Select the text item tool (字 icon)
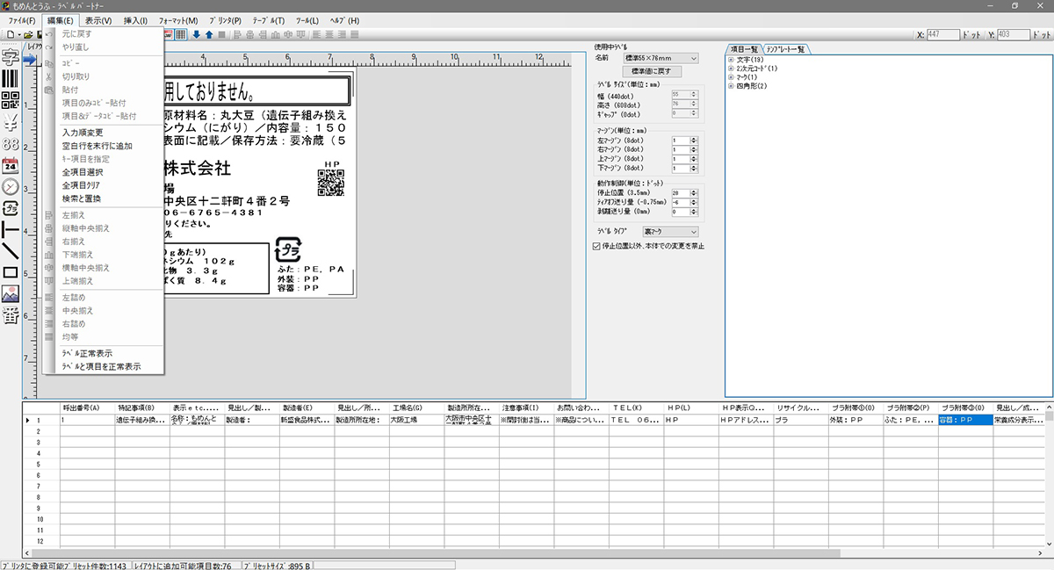 coord(11,59)
